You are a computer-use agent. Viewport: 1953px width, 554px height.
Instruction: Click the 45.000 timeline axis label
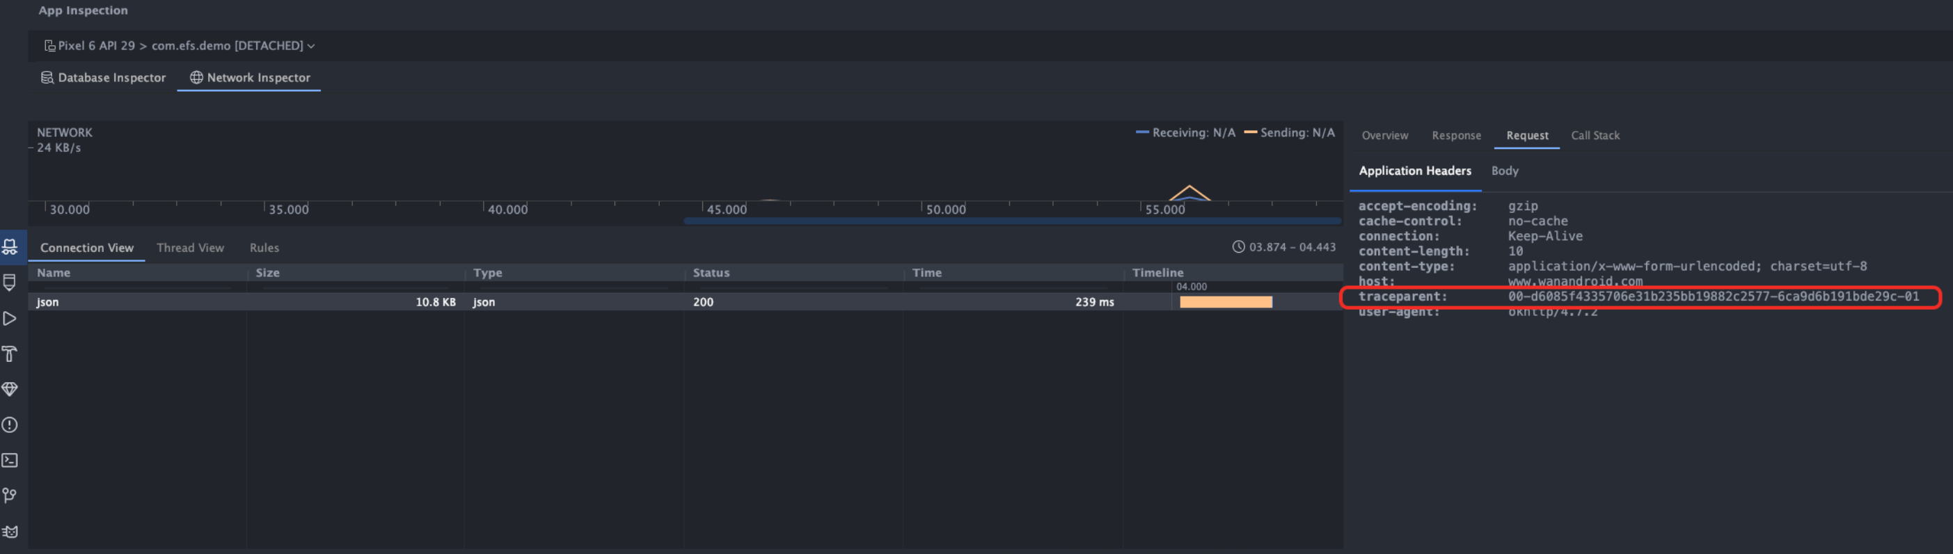727,210
